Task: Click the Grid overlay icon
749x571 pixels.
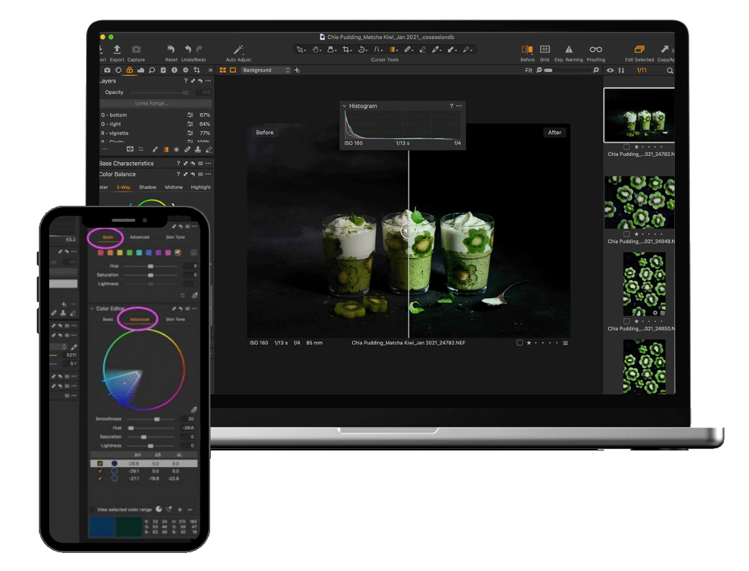Action: click(544, 49)
